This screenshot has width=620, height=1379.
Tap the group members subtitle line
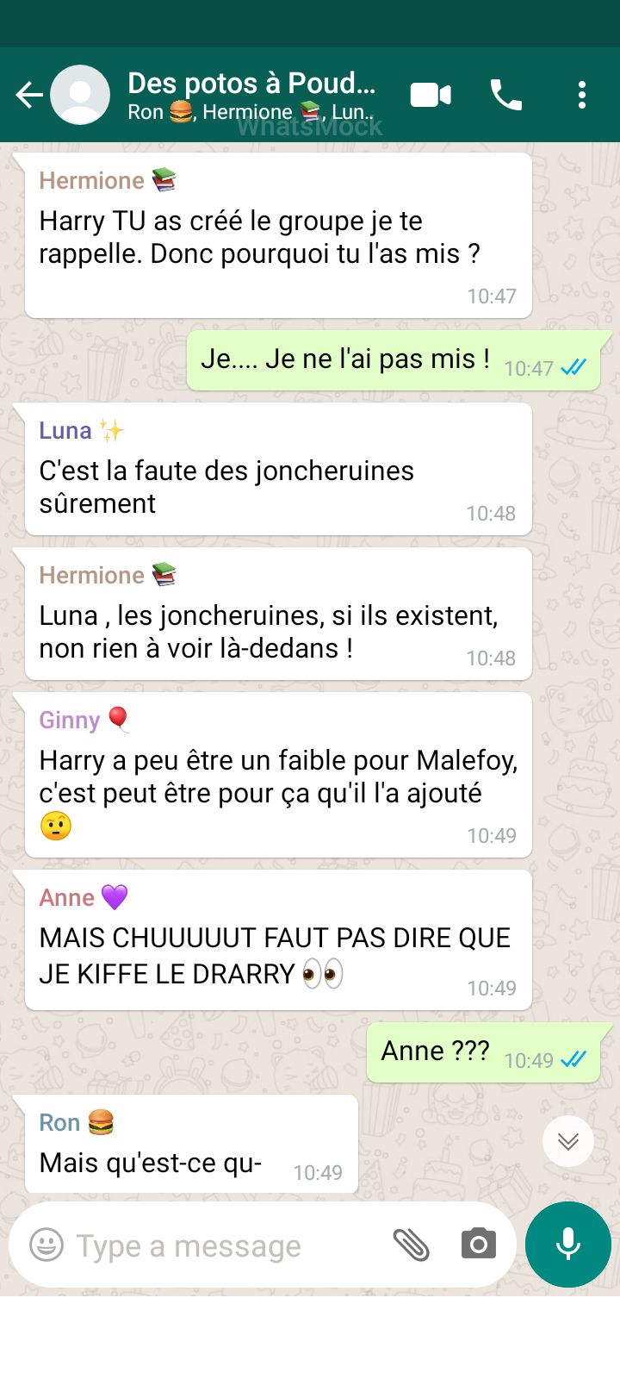pos(251,112)
